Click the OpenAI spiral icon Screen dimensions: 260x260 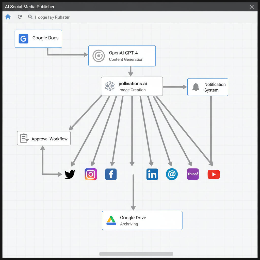tap(99, 56)
